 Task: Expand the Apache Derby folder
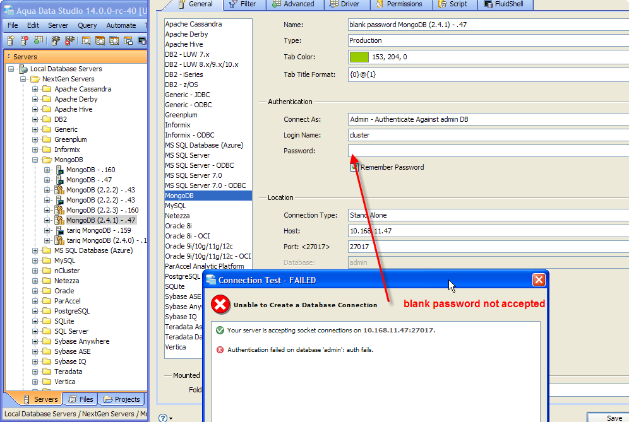(x=35, y=99)
